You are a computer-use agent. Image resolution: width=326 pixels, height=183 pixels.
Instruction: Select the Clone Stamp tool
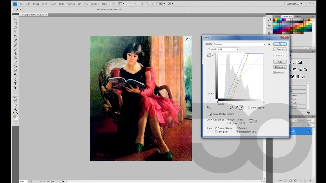[x=15, y=54]
